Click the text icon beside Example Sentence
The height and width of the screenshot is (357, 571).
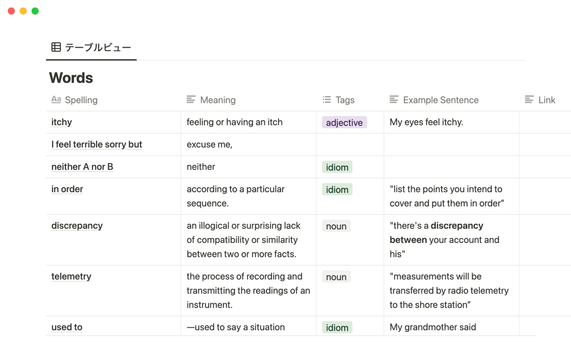(x=394, y=99)
